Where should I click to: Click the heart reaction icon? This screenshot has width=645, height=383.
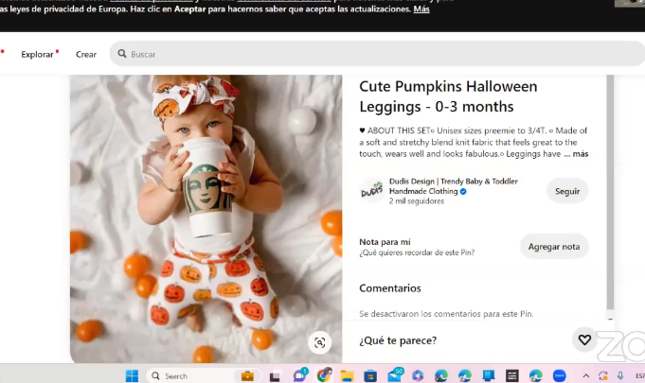[584, 339]
